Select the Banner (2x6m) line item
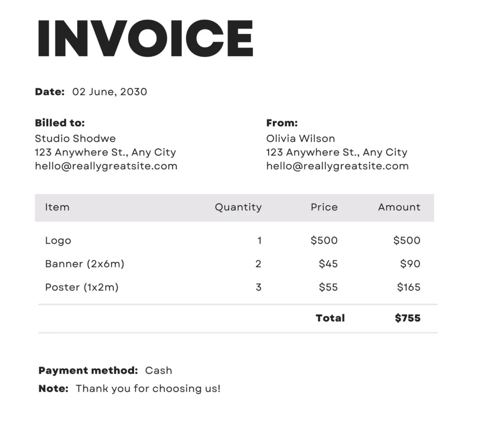Image resolution: width=477 pixels, height=422 pixels. pos(85,264)
